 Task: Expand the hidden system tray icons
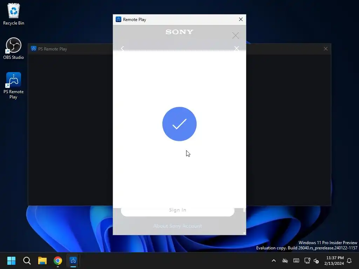[x=274, y=261]
